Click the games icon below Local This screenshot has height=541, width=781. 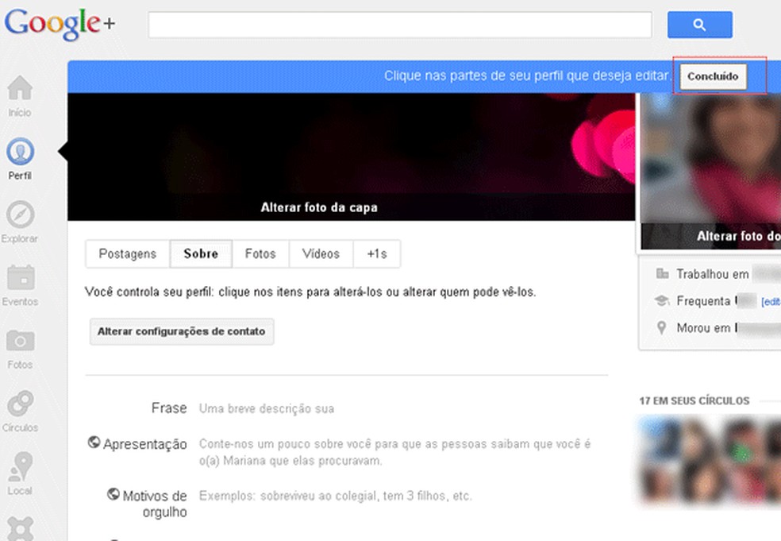[x=20, y=528]
